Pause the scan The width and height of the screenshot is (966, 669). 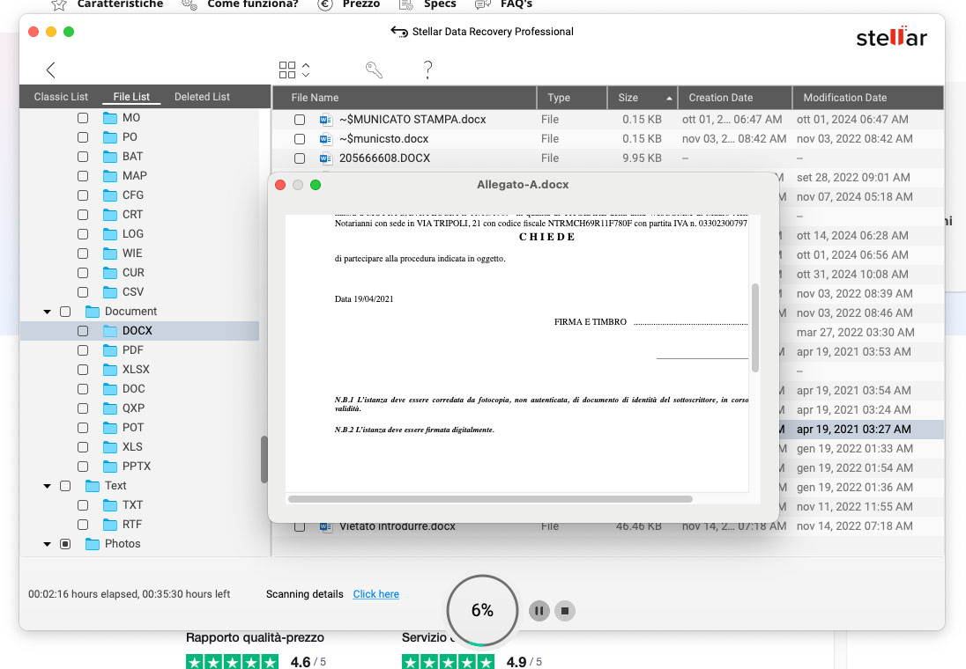(539, 611)
